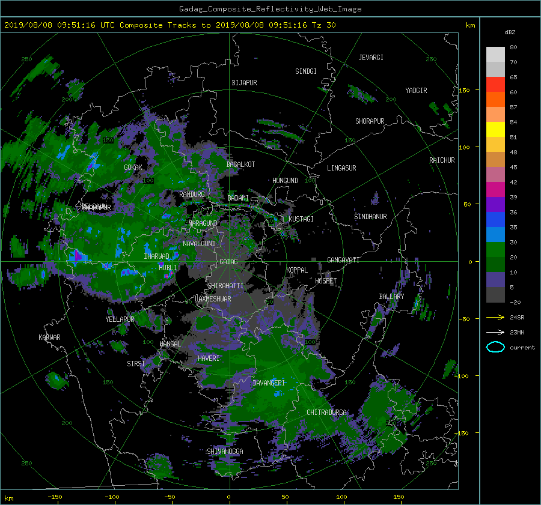Viewport: 541px width, 505px height.
Task: Select the gray -20 to 5 dBZ swatch
Action: pyautogui.click(x=495, y=295)
